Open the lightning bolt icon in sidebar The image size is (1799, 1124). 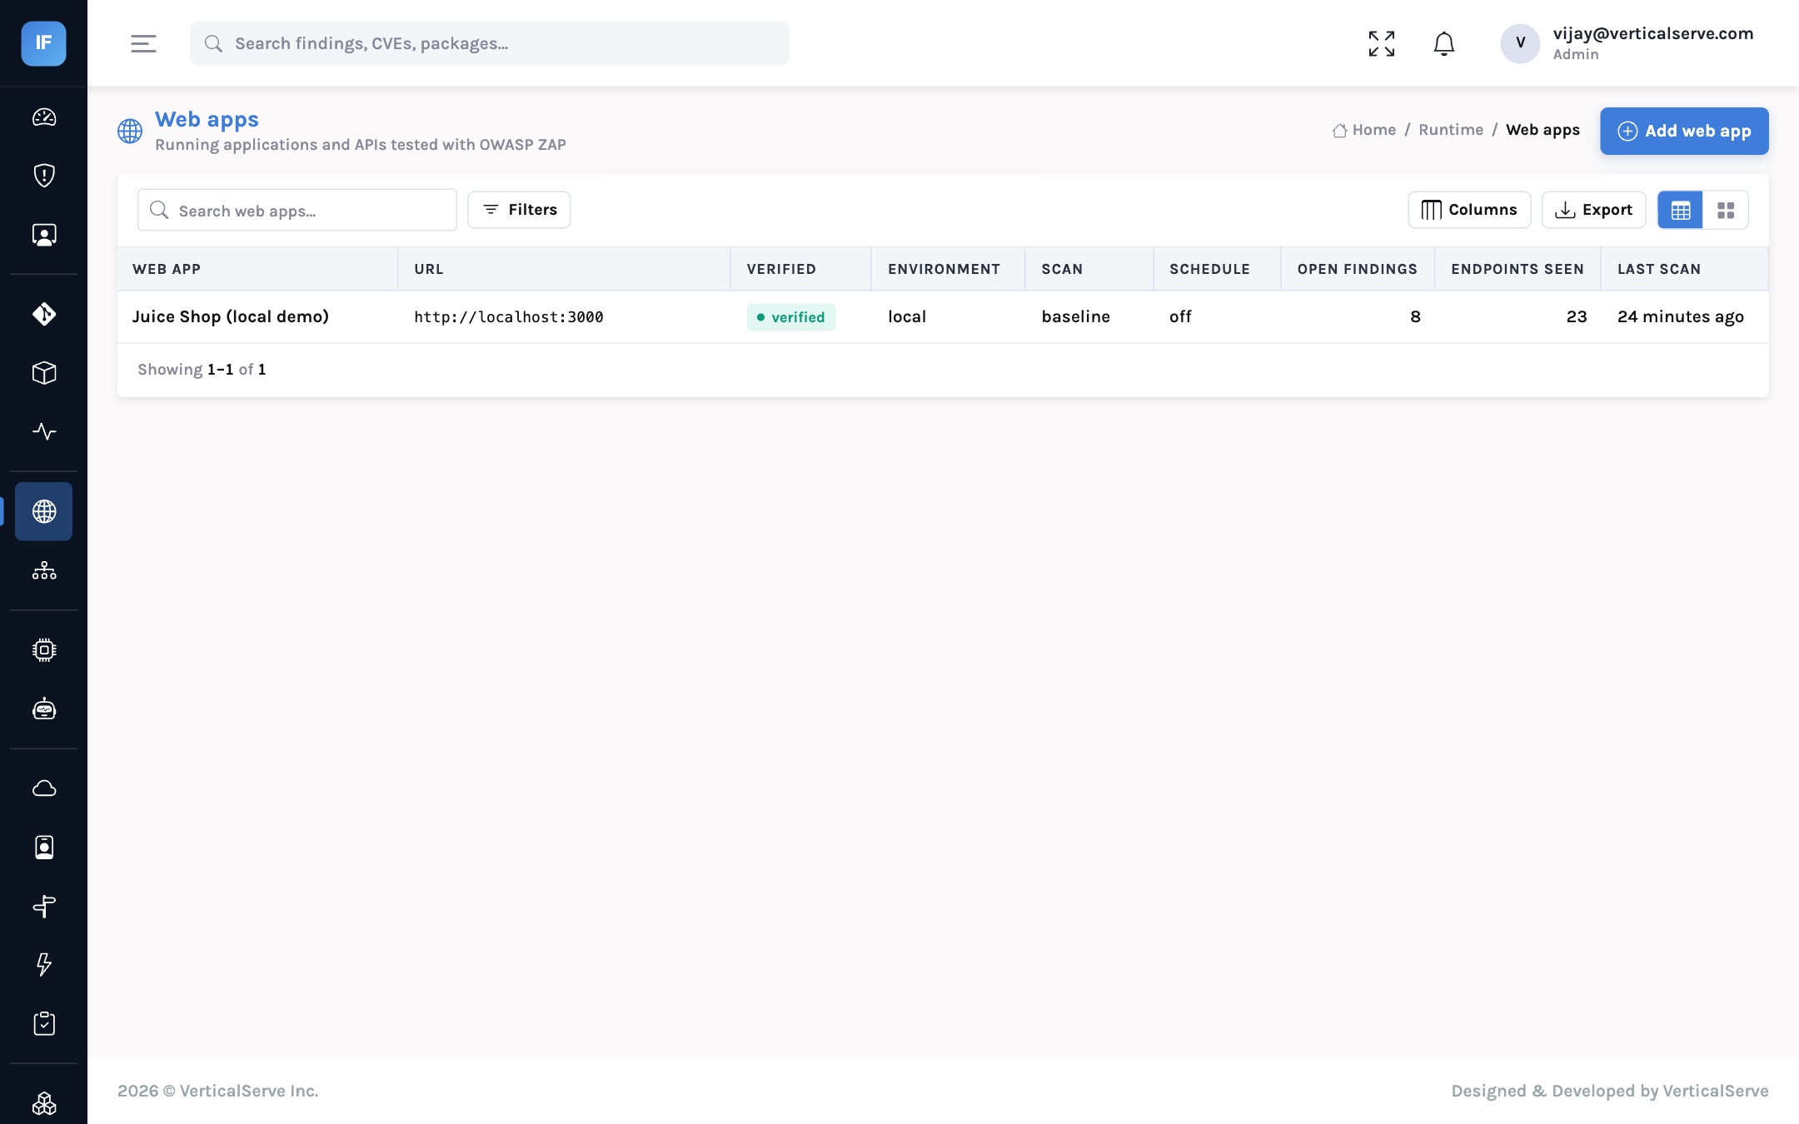tap(44, 964)
